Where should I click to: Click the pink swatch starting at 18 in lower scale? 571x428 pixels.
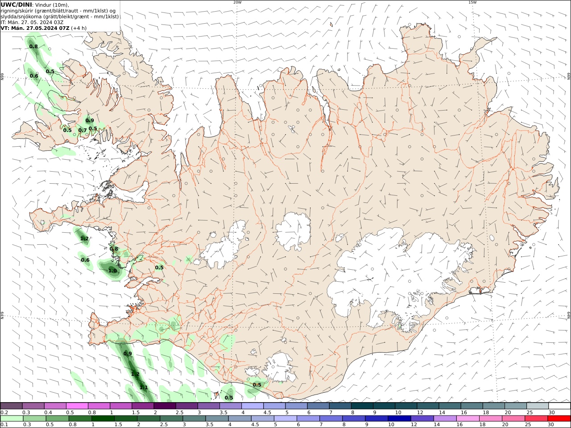tap(490, 419)
